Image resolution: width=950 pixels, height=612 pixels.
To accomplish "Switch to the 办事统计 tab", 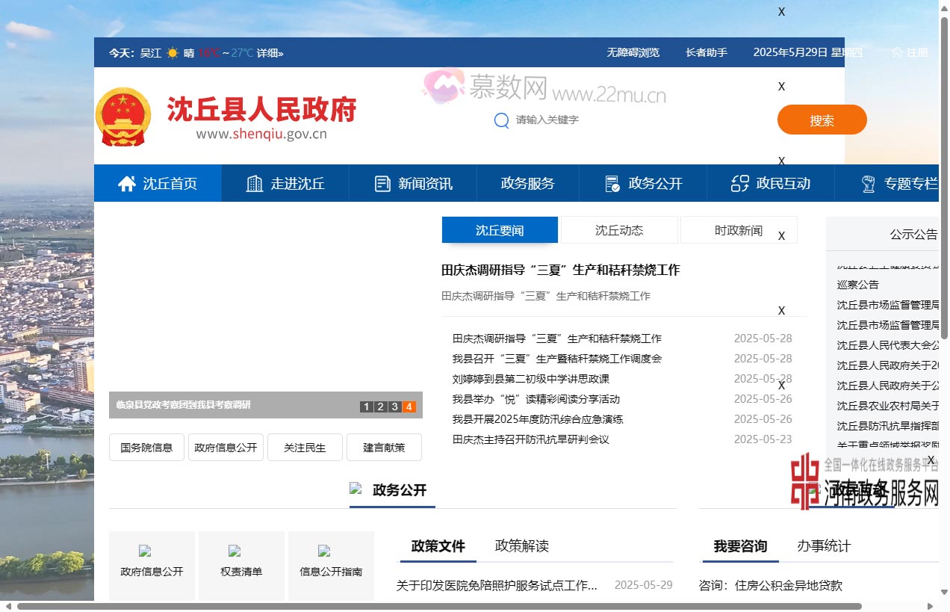I will point(825,546).
